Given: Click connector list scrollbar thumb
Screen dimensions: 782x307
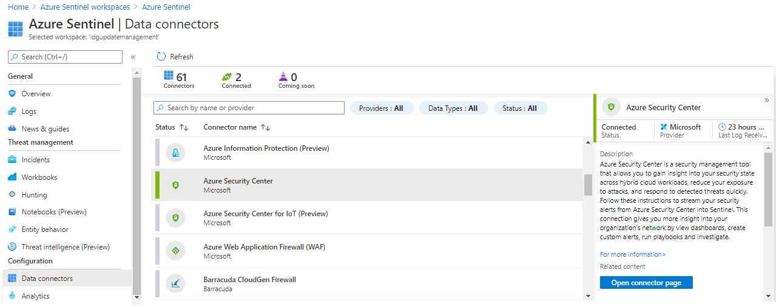Looking at the screenshot, I should [x=587, y=185].
